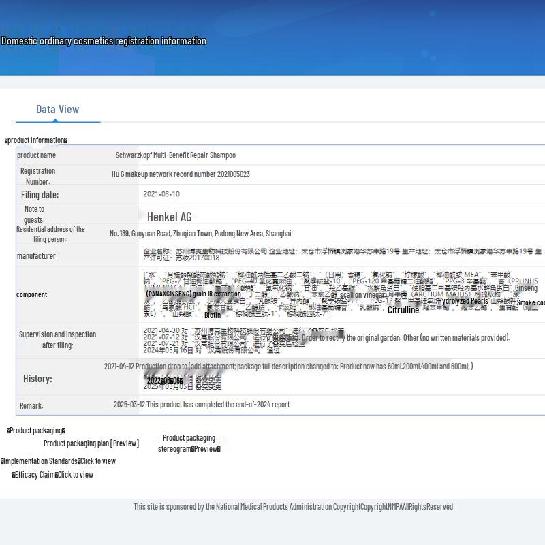This screenshot has width=545, height=545.
Task: Click the Supervision and inspection after filing label
Action: pyautogui.click(x=57, y=339)
